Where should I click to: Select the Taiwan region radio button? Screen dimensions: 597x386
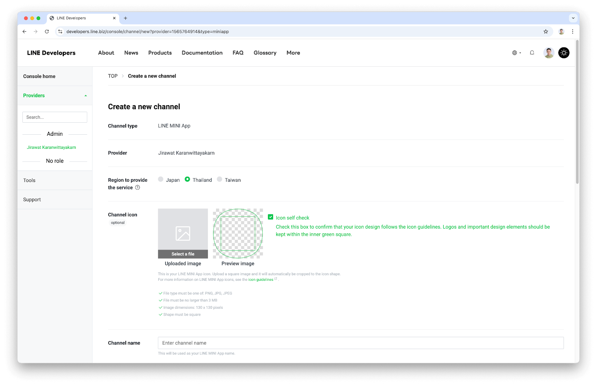tap(219, 179)
